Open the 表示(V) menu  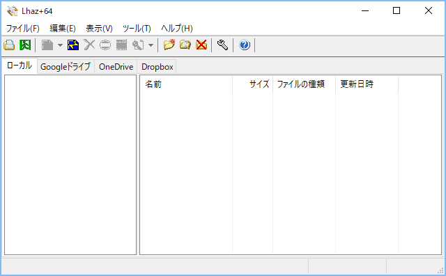[99, 28]
